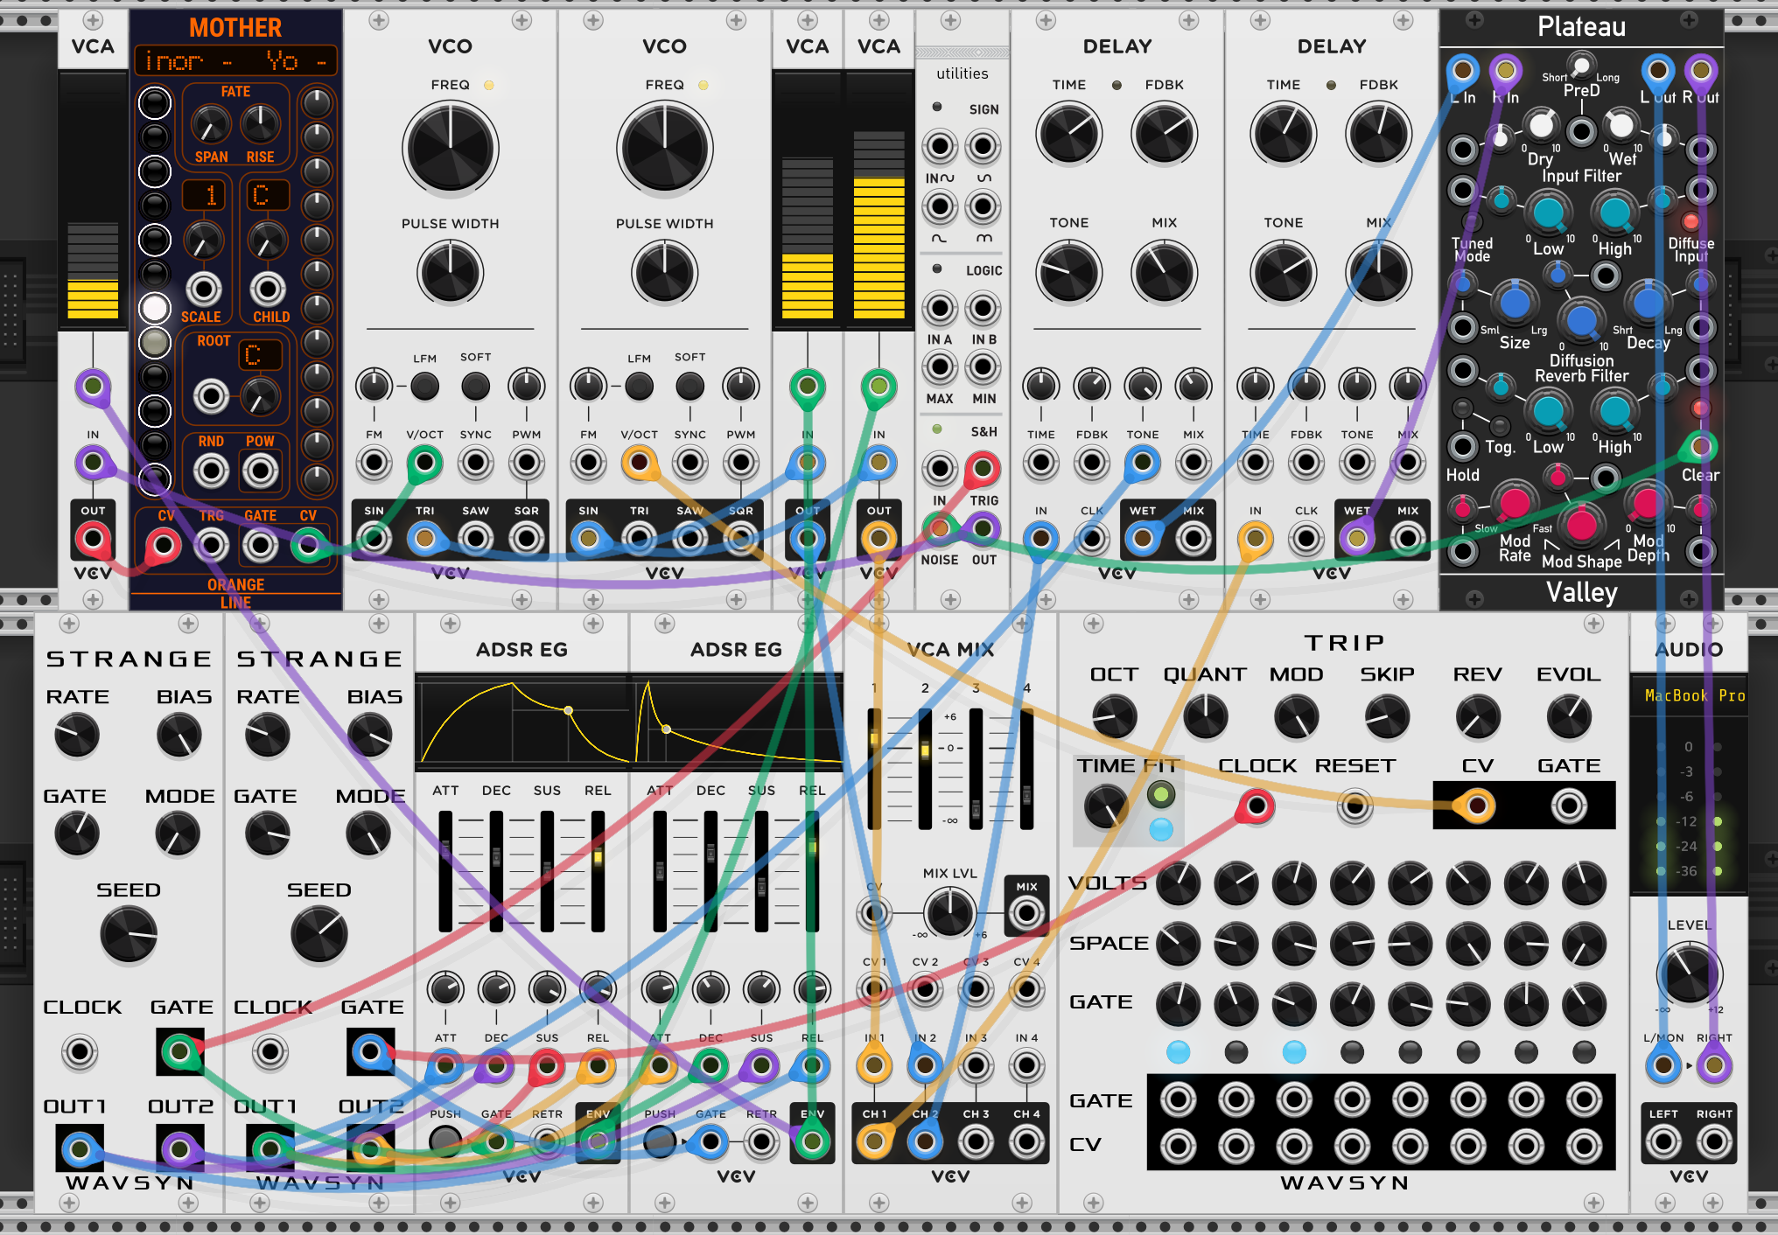The image size is (1778, 1235).
Task: Click the LEVEL knob on AUDIO module
Action: point(1690,973)
